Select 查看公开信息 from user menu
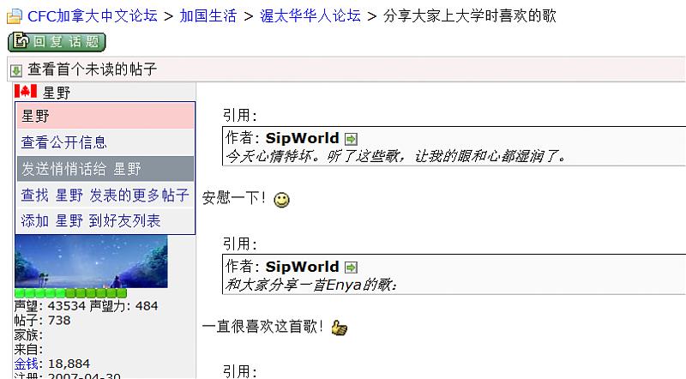This screenshot has height=379, width=686. (x=63, y=142)
